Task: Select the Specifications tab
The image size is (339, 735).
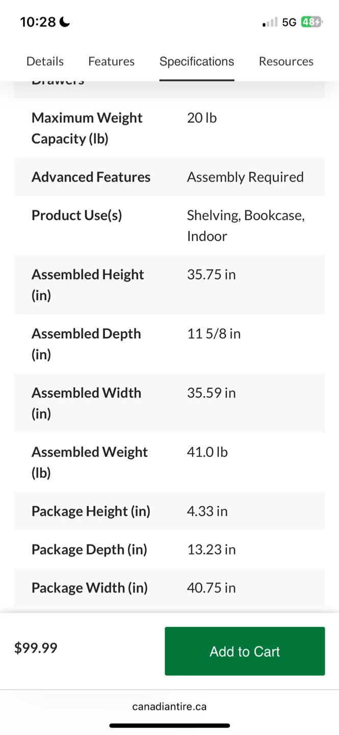Action: pyautogui.click(x=197, y=61)
